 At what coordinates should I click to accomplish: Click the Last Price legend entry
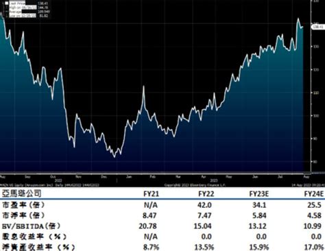pos(27,3)
